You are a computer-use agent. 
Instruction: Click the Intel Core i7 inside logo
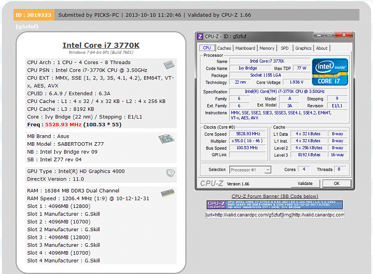(x=330, y=72)
